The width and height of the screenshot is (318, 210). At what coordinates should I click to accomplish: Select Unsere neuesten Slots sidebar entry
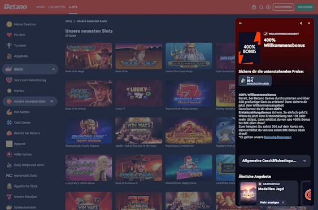30,102
